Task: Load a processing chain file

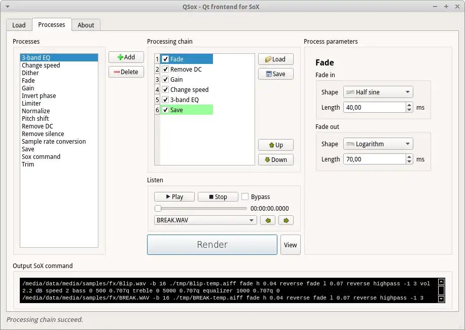Action: pos(275,59)
